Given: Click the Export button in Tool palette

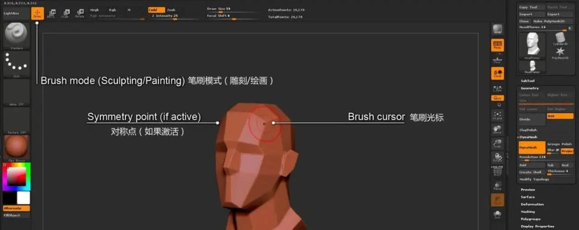Looking at the screenshot, I should point(560,14).
